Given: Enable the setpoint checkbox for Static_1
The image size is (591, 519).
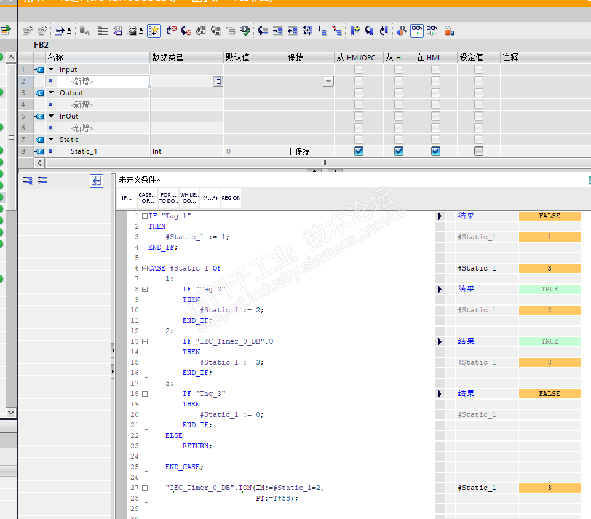Looking at the screenshot, I should 478,151.
